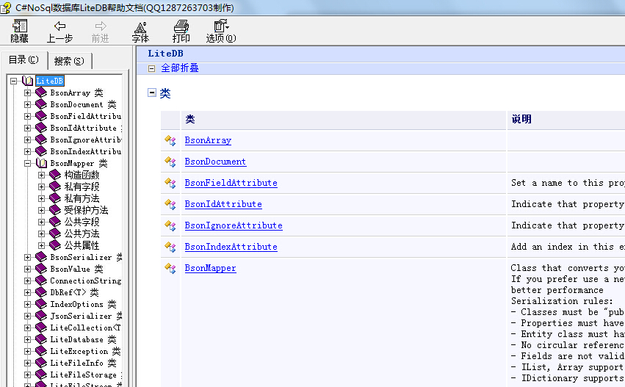
Task: Open the Font (字体) toolbar icon
Action: click(140, 26)
